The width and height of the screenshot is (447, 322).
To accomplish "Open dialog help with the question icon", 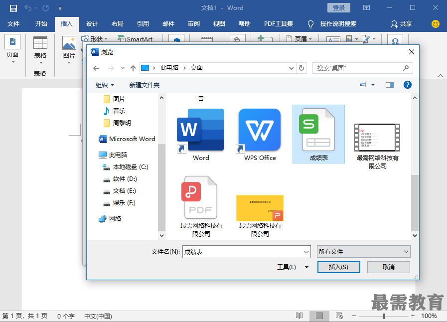I will coord(407,85).
